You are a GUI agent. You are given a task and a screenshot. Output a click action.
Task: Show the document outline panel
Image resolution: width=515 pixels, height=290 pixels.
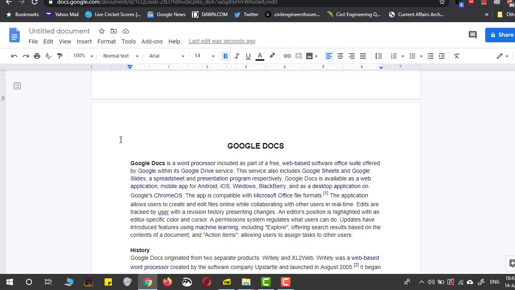pos(17,86)
